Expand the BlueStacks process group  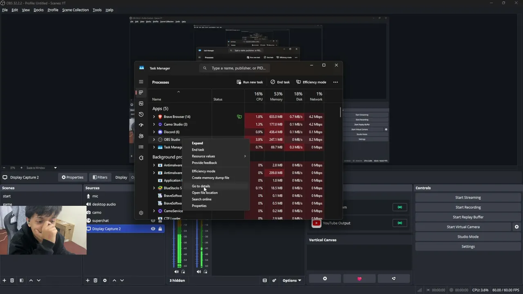click(154, 188)
